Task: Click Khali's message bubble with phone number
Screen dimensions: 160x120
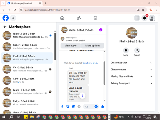Action: point(78,77)
